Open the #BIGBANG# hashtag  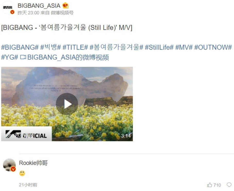20,47
